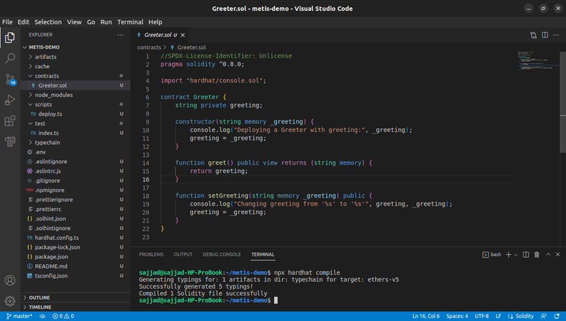This screenshot has height=321, width=566.
Task: Open package.json file
Action: 75,257
